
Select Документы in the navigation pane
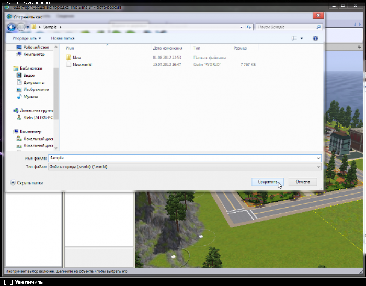pos(33,82)
